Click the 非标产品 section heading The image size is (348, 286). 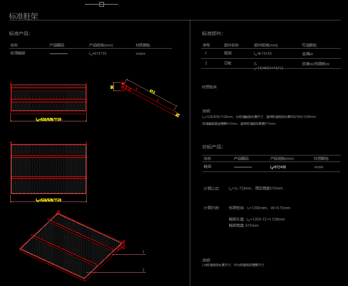click(213, 147)
